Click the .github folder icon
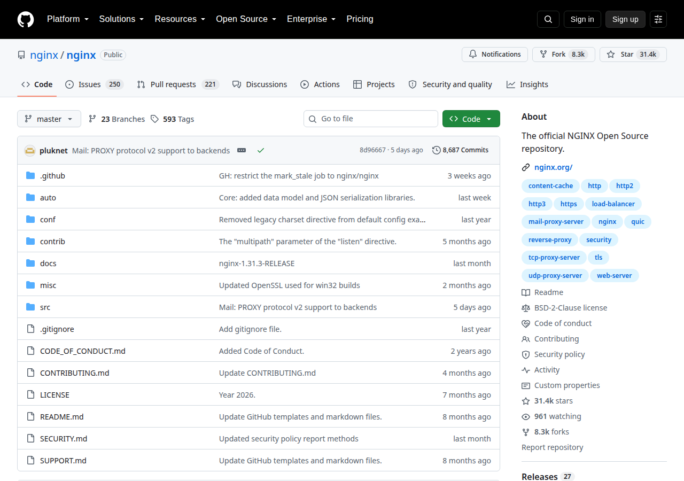684x481 pixels. (30, 176)
